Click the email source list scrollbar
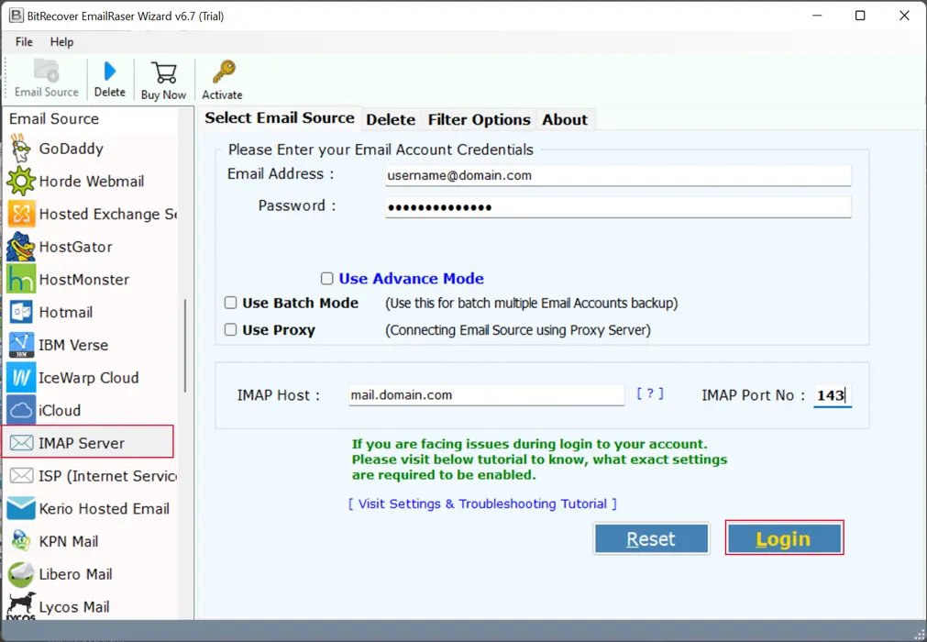The height and width of the screenshot is (642, 927). (x=185, y=345)
